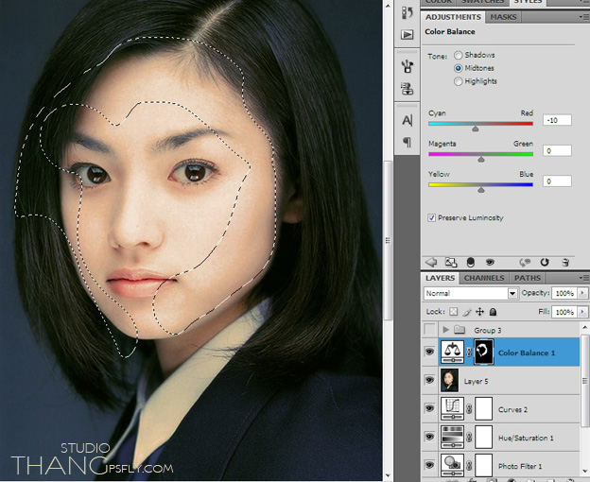Click Yellow-Blue value field

[557, 181]
